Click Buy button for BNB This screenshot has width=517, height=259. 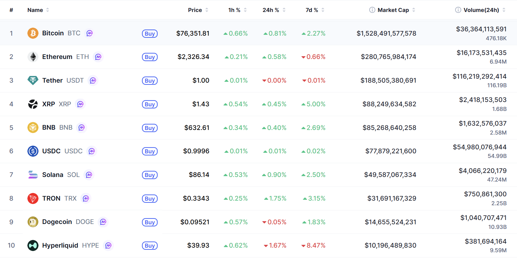[x=150, y=128]
